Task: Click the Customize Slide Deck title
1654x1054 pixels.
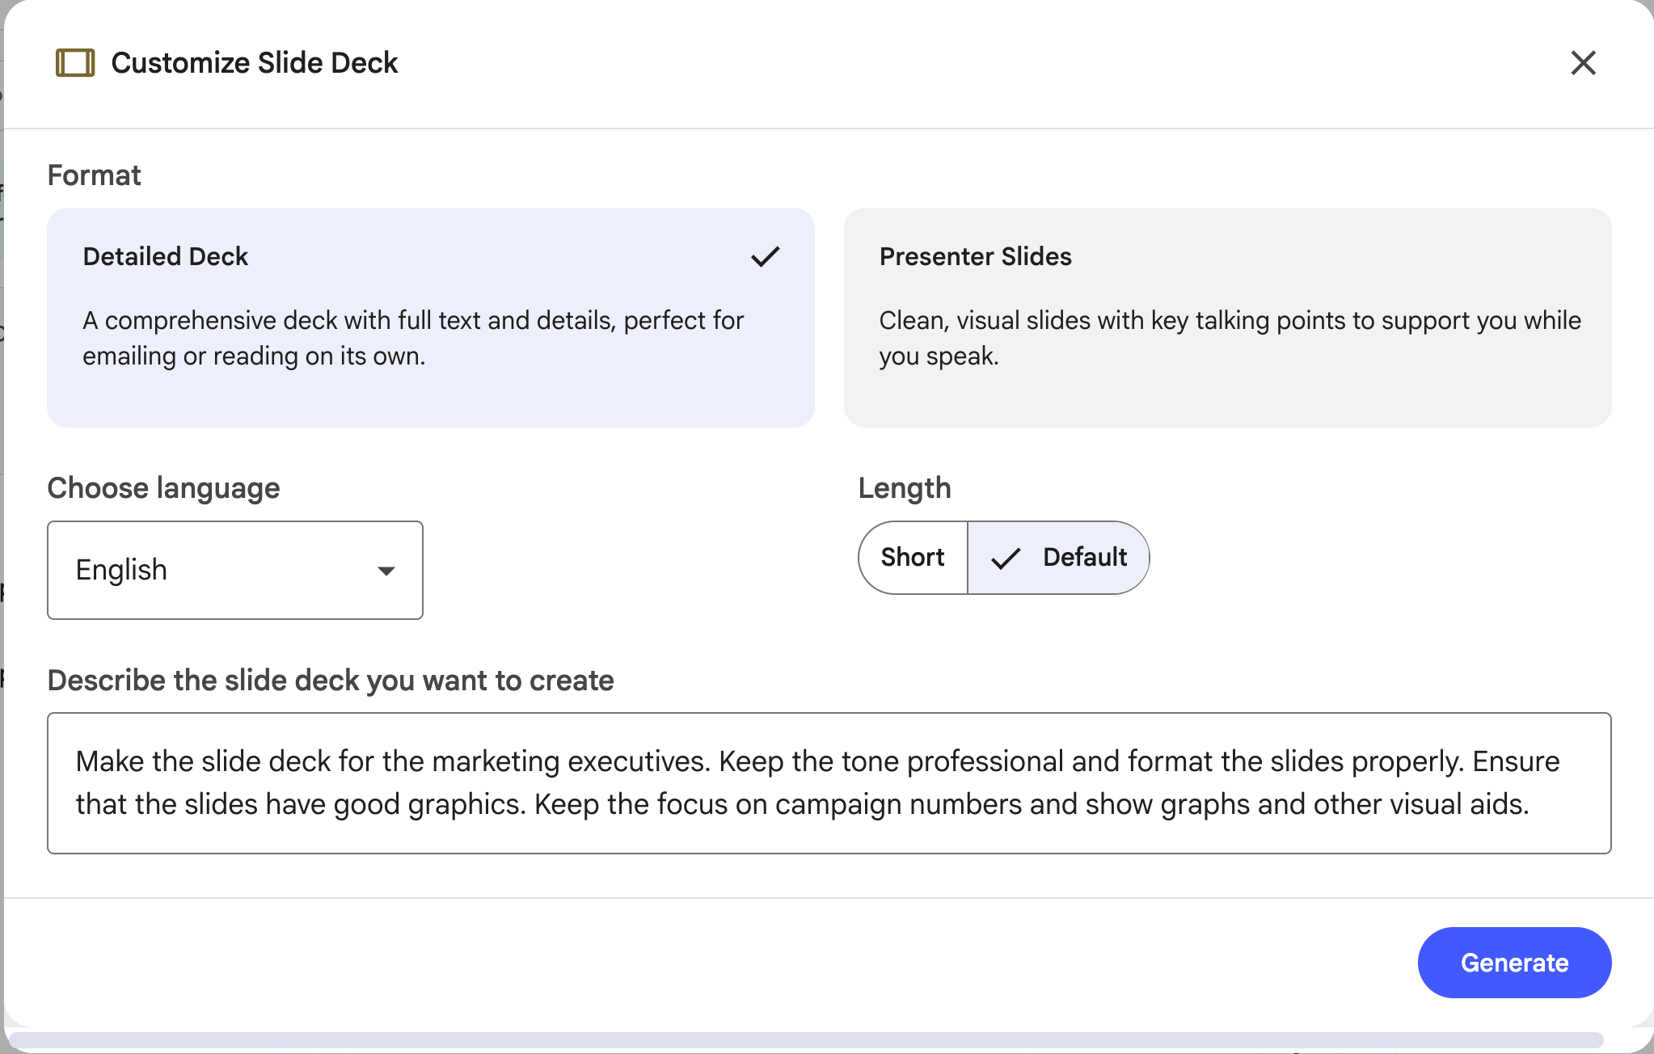Action: tap(255, 63)
